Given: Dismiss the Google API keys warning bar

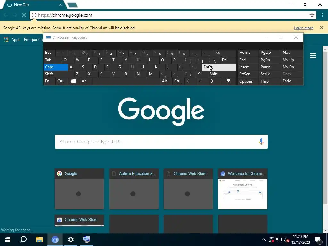Looking at the screenshot, I should (x=322, y=28).
